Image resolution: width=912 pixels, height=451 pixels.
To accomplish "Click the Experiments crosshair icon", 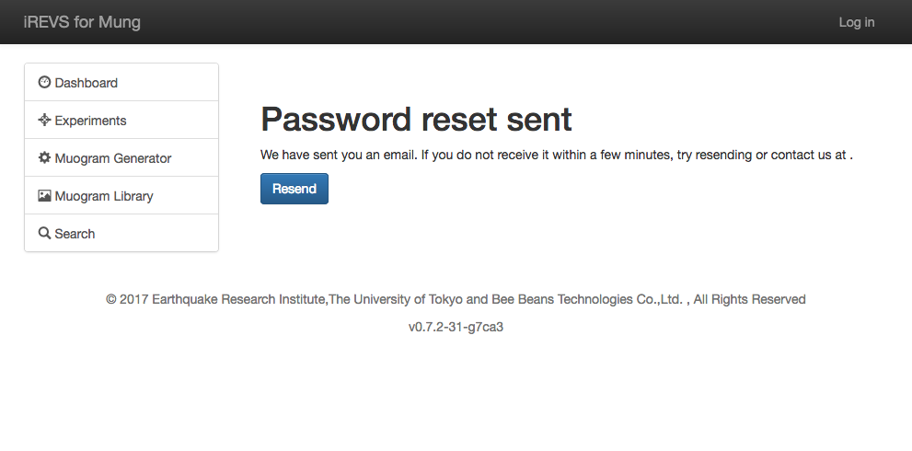I will point(44,120).
